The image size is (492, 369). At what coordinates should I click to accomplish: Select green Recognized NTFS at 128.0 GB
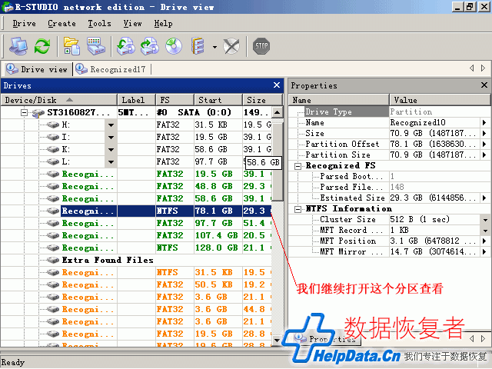[136, 248]
